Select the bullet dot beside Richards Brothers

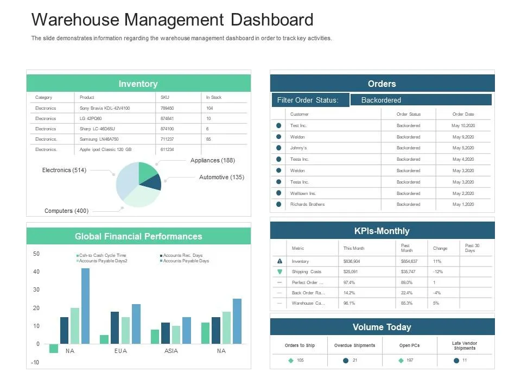(278, 204)
